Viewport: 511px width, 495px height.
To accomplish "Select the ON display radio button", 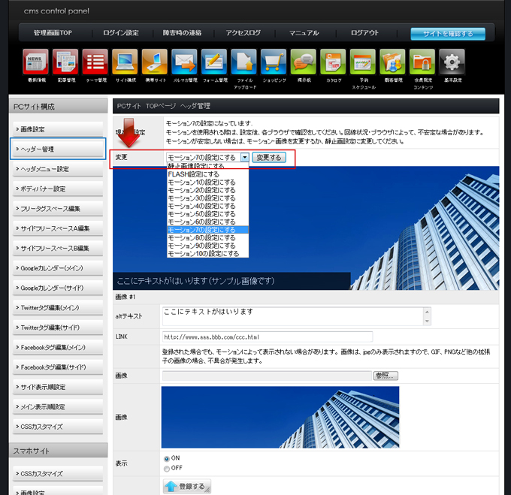I will coord(167,458).
